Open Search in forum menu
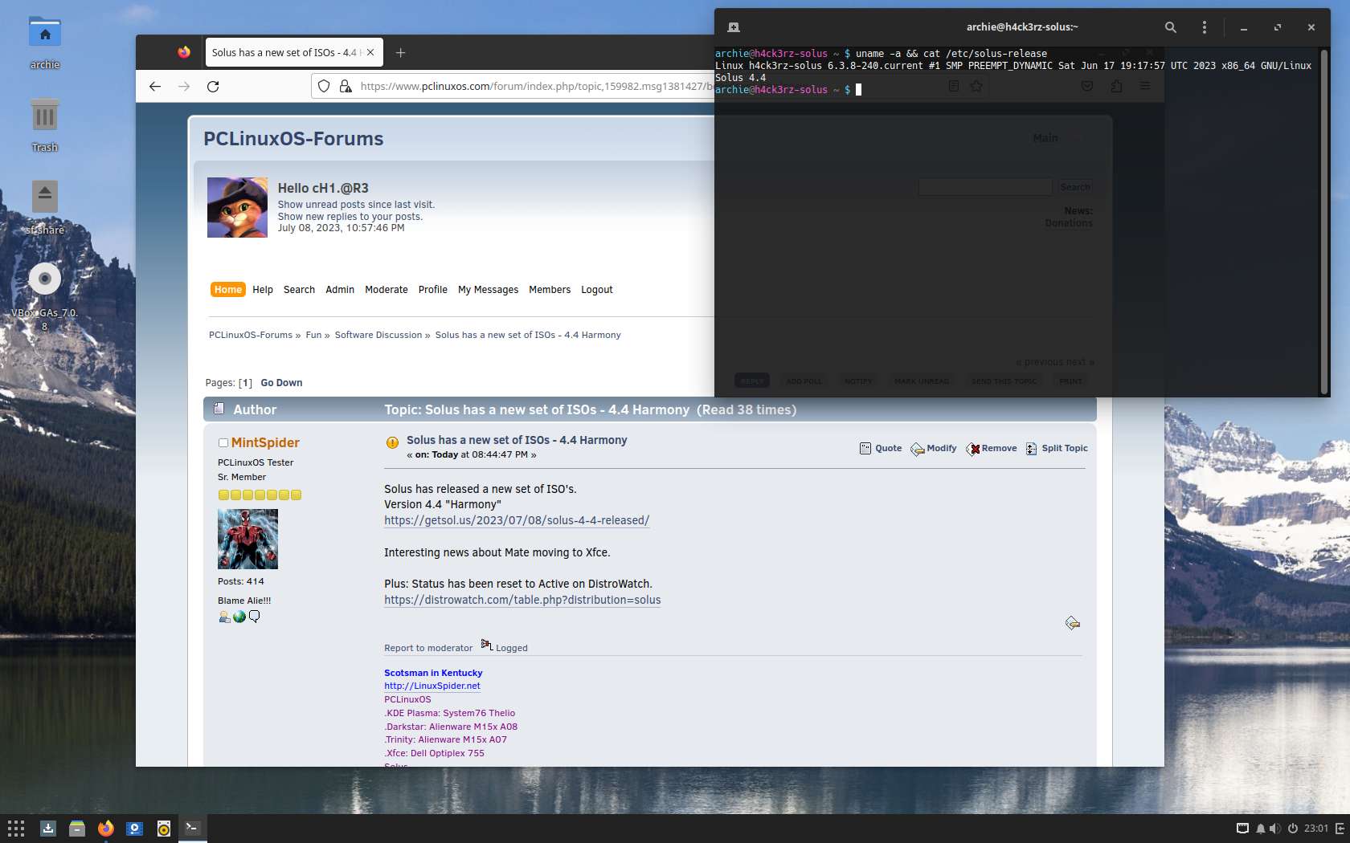 tap(299, 290)
